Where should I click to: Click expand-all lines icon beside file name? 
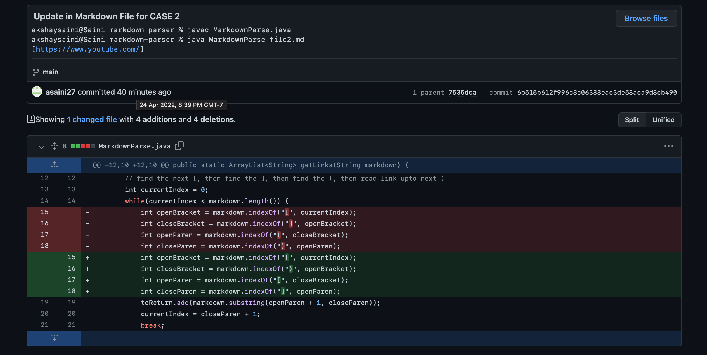(x=54, y=146)
